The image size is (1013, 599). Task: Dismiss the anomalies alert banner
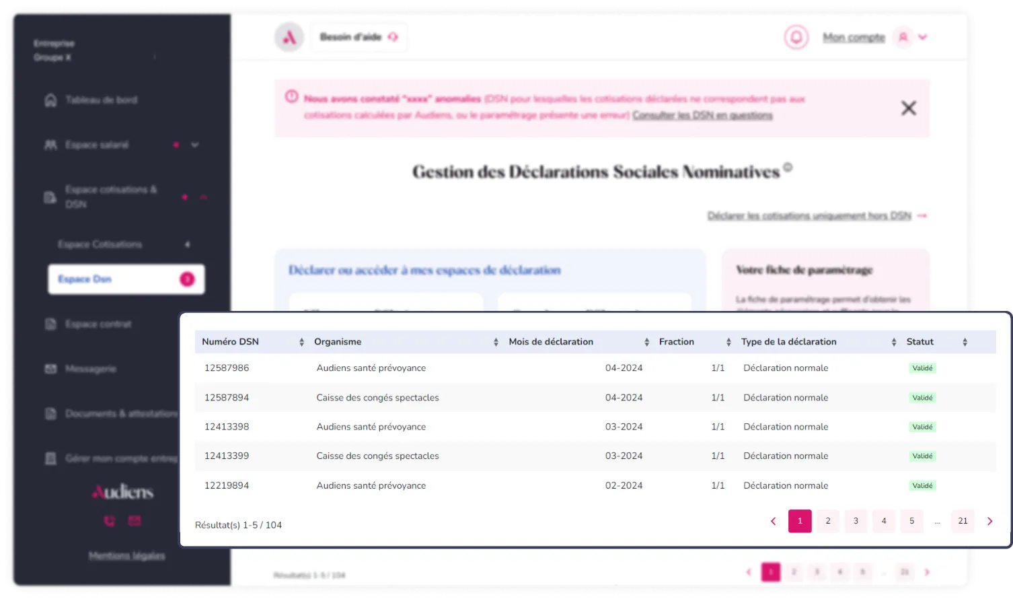(908, 108)
